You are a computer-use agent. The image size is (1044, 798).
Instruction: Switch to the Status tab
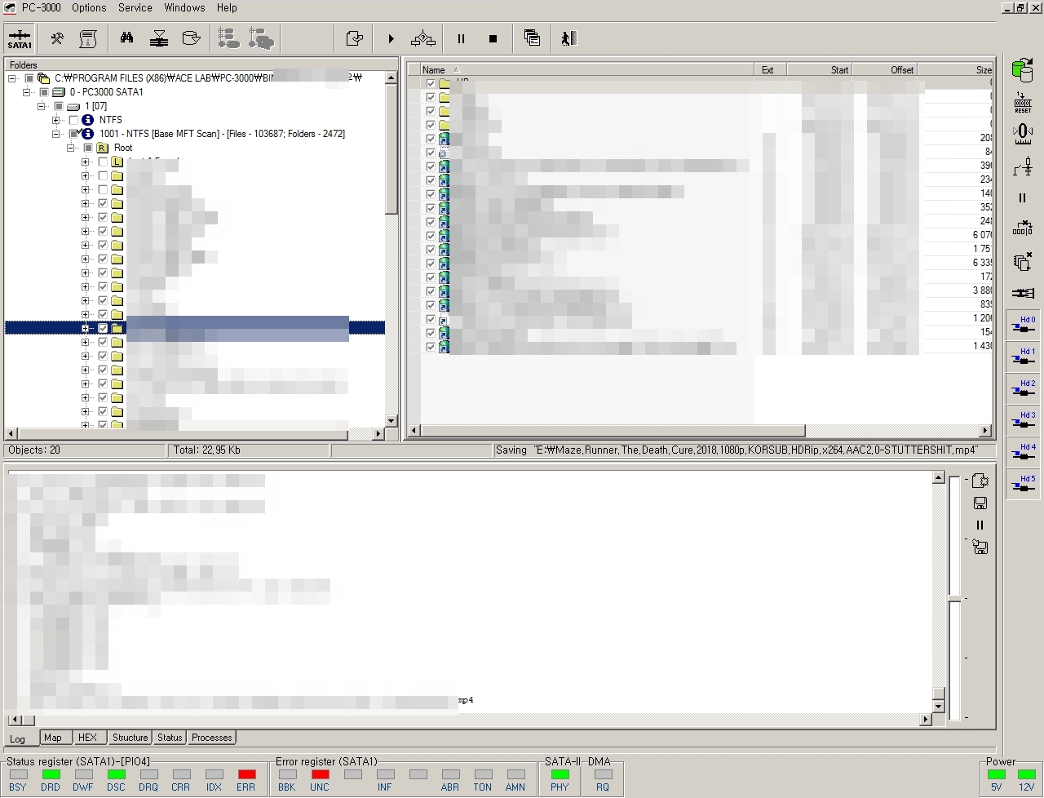click(170, 738)
